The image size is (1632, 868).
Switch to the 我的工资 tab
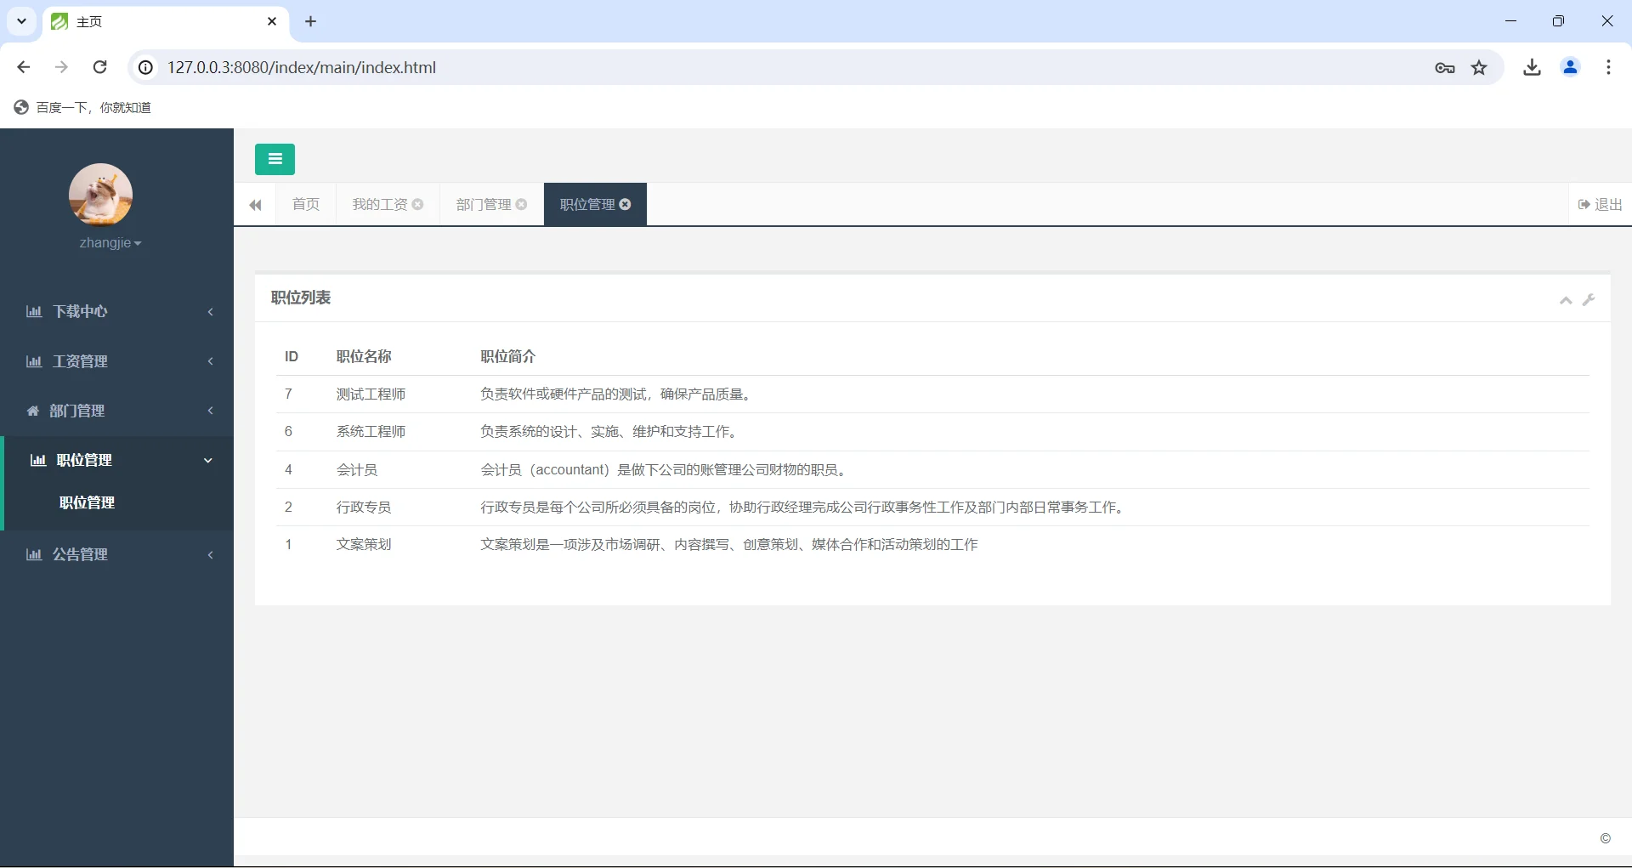click(378, 204)
